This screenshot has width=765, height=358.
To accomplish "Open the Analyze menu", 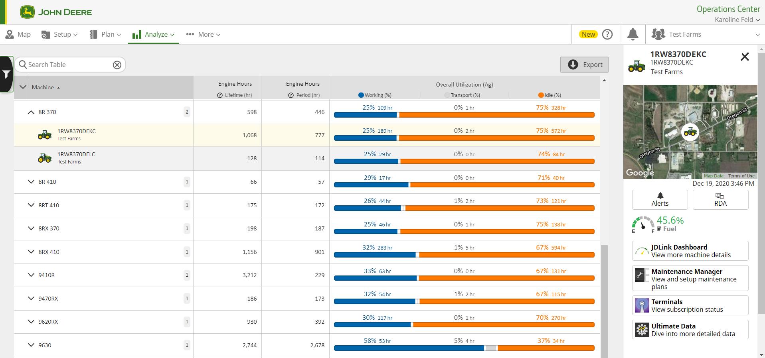I will click(153, 34).
